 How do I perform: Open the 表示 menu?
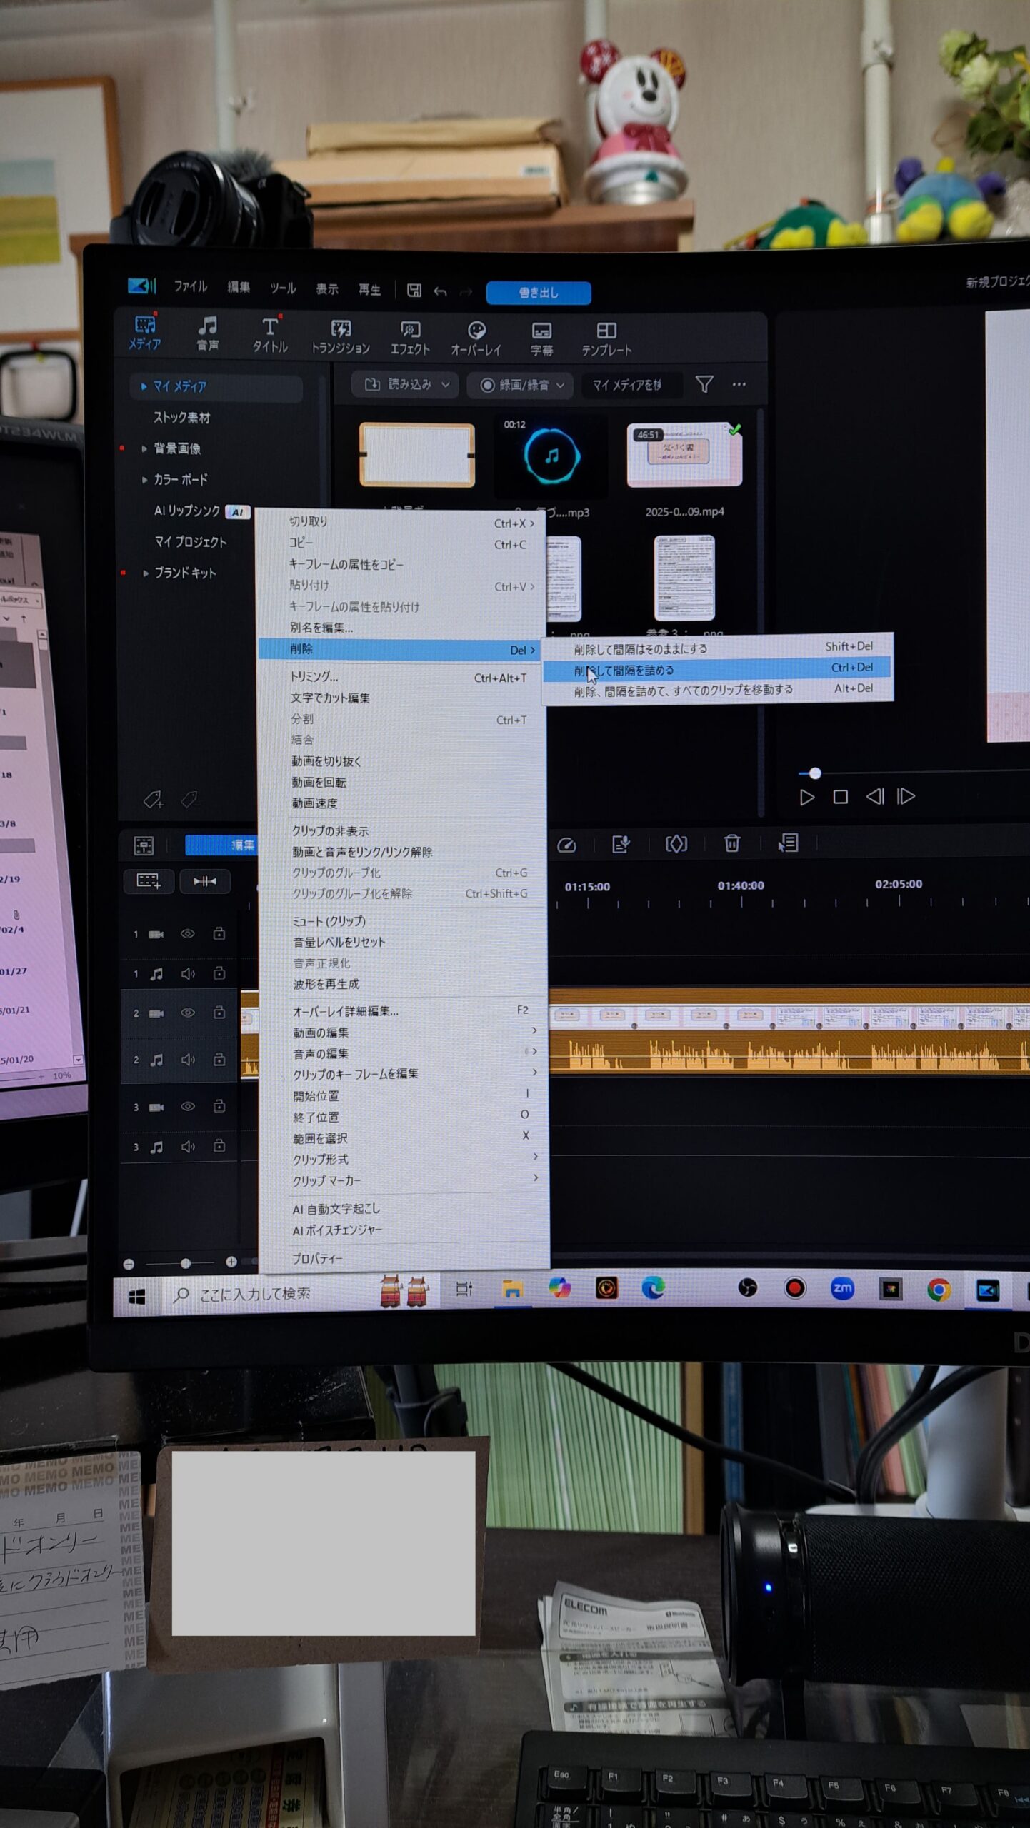pos(327,289)
